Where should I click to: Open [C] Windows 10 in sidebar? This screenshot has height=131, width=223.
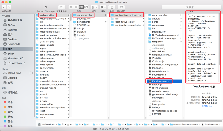tap(16, 63)
